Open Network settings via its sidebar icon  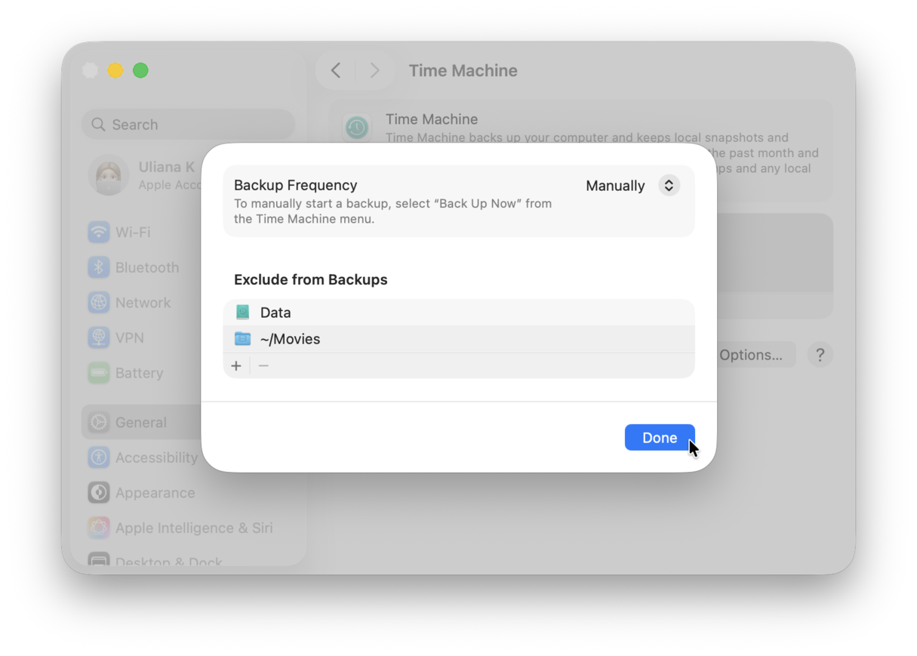(x=99, y=302)
